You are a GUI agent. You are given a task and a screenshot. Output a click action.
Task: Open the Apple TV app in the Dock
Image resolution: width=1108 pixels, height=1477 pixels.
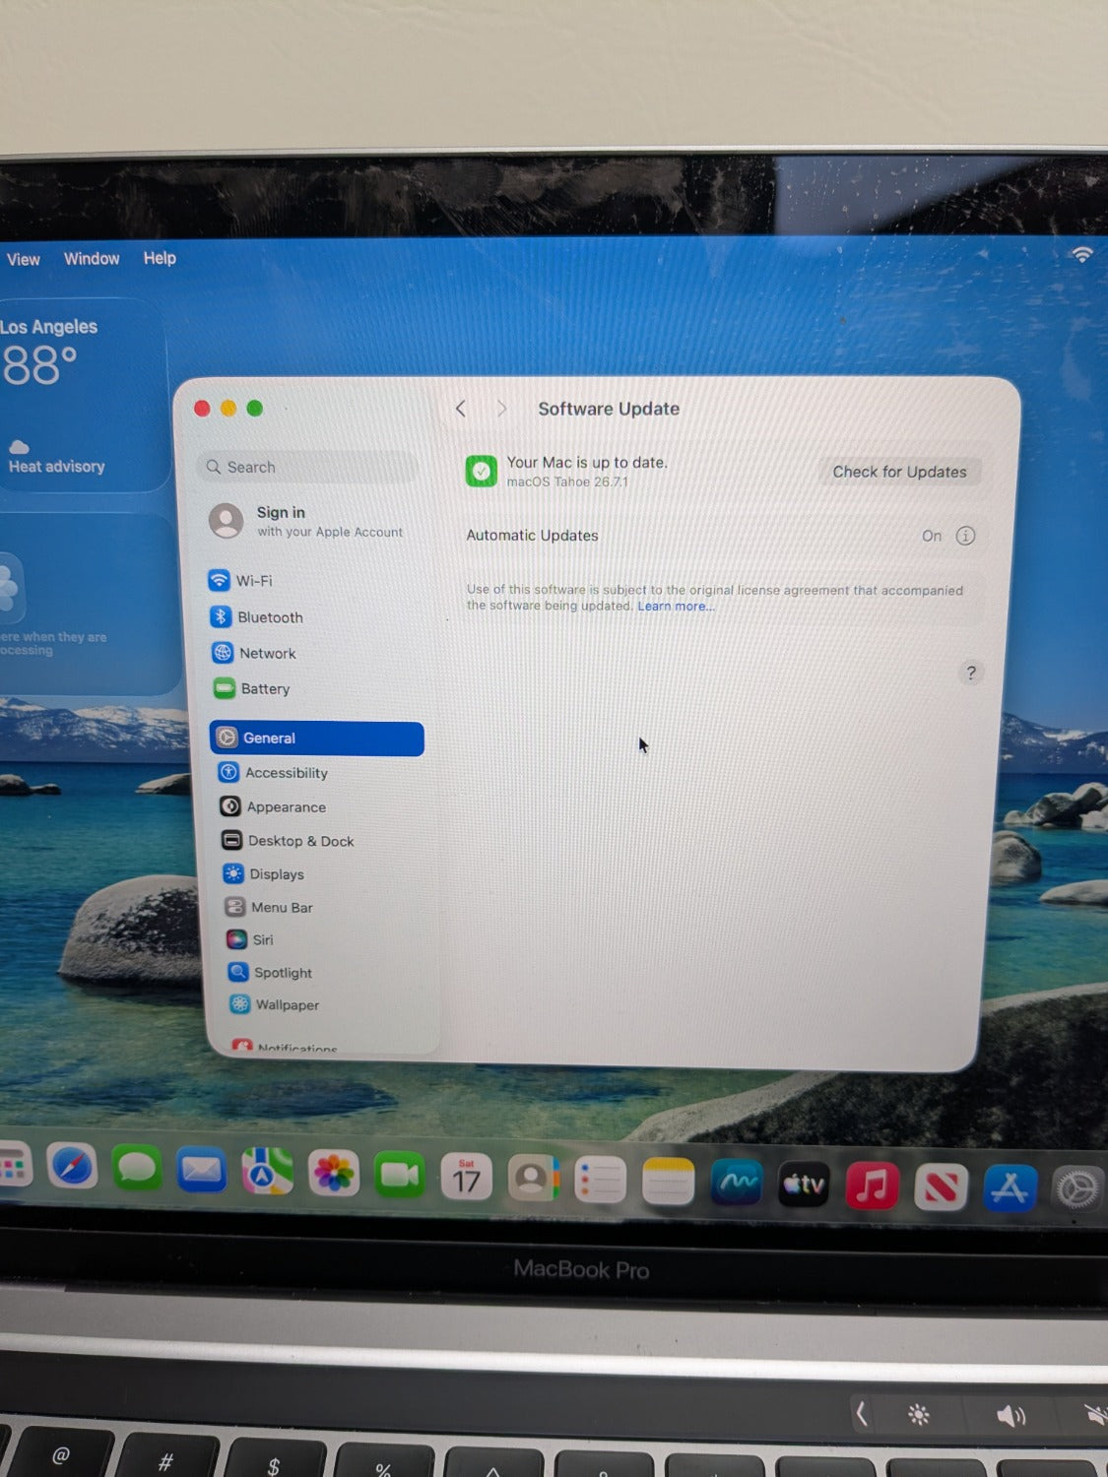804,1186
